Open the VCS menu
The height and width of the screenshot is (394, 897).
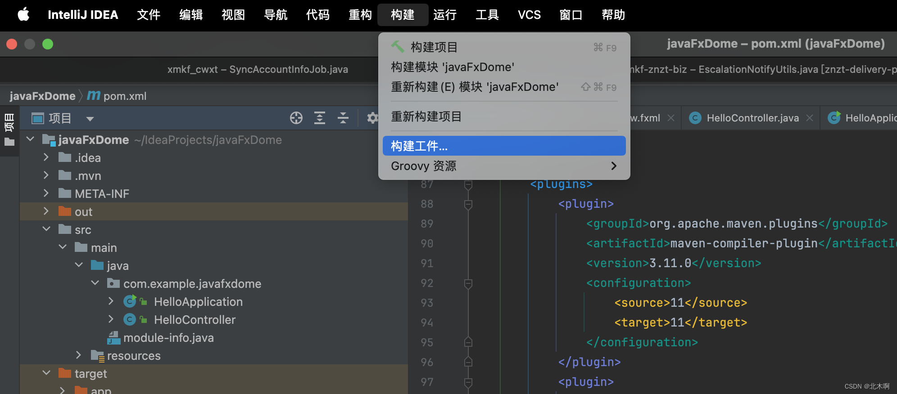(529, 15)
